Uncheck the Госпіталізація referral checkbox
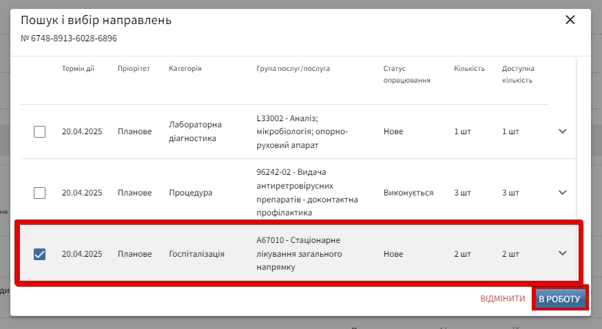602x329 pixels. tap(40, 254)
